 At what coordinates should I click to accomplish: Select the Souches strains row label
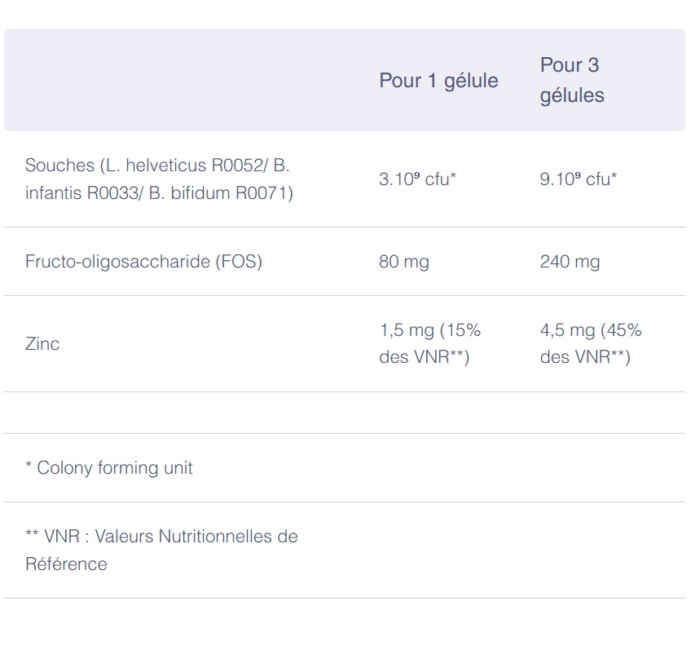pyautogui.click(x=158, y=179)
